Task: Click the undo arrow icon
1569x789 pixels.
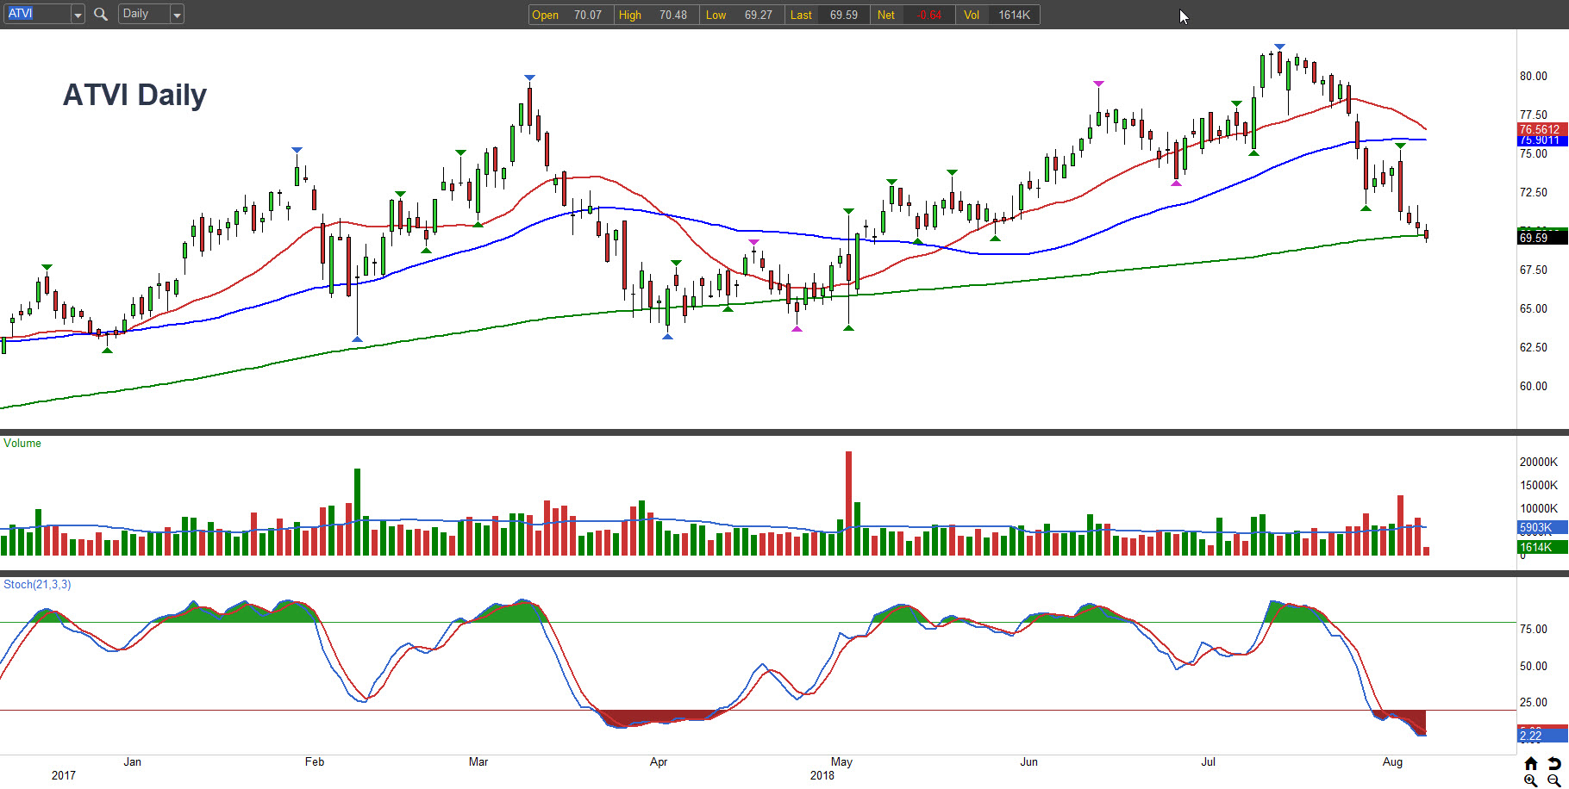Action: pyautogui.click(x=1553, y=763)
